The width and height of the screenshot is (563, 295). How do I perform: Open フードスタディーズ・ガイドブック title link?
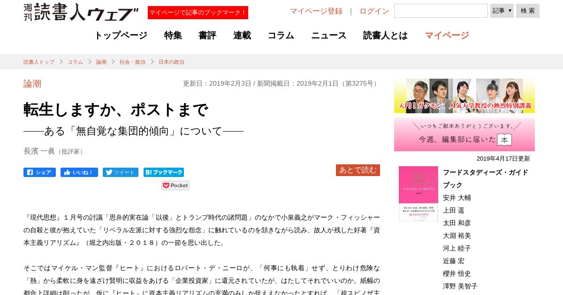click(x=486, y=178)
